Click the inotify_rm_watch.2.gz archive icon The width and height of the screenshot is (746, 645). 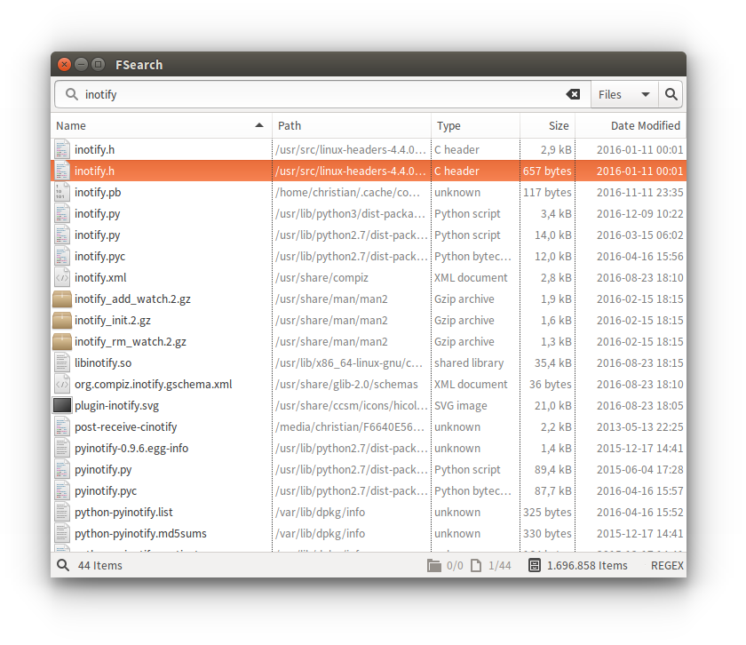pos(61,342)
